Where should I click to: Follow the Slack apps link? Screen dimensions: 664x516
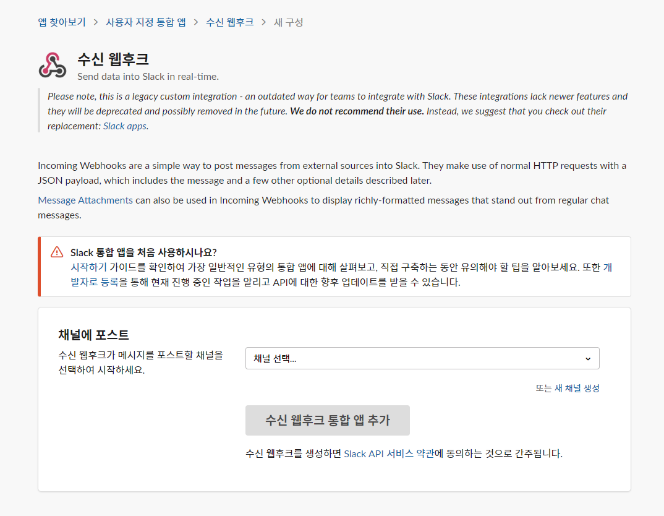click(125, 126)
